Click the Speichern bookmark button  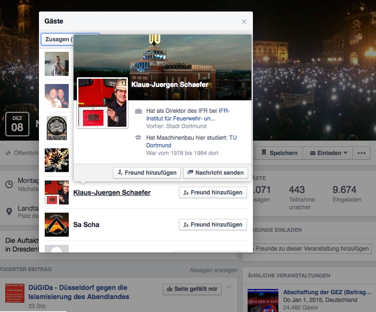[279, 153]
